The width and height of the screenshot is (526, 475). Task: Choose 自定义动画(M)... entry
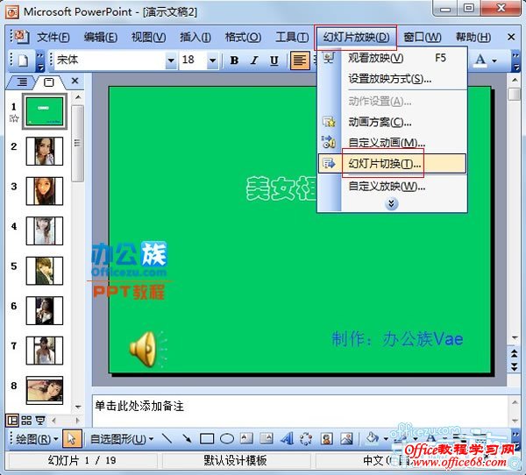[x=392, y=143]
